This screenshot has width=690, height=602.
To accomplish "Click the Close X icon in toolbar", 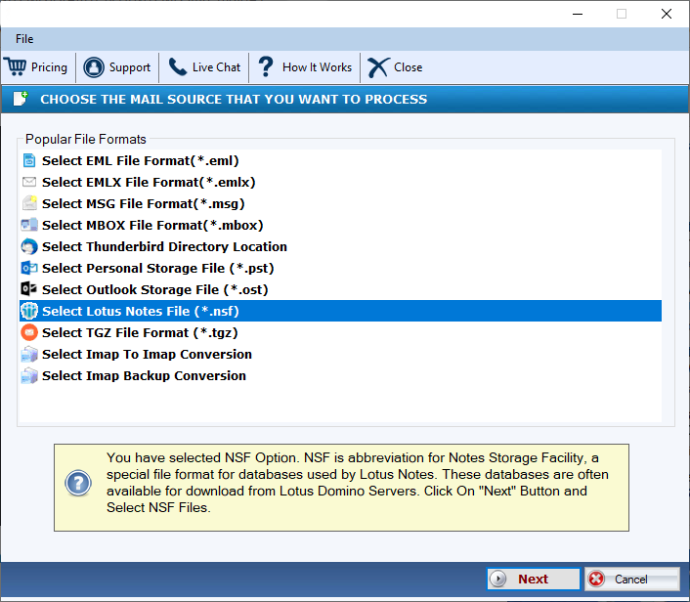I will (378, 67).
